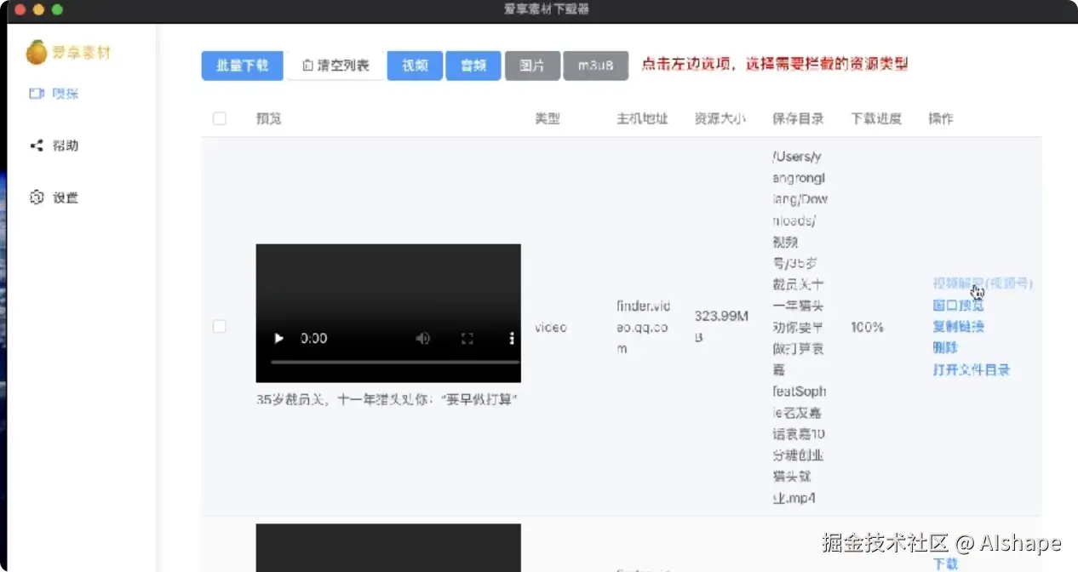1078x572 pixels.
Task: Open the 嗅探 sidebar item
Action: click(x=54, y=94)
